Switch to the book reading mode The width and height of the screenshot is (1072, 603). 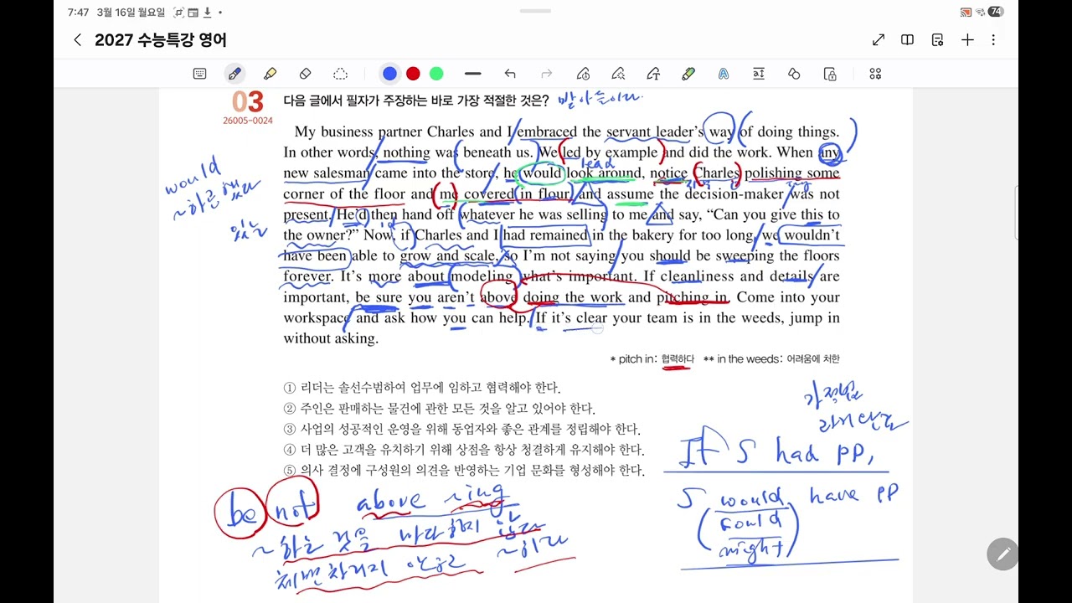[907, 39]
